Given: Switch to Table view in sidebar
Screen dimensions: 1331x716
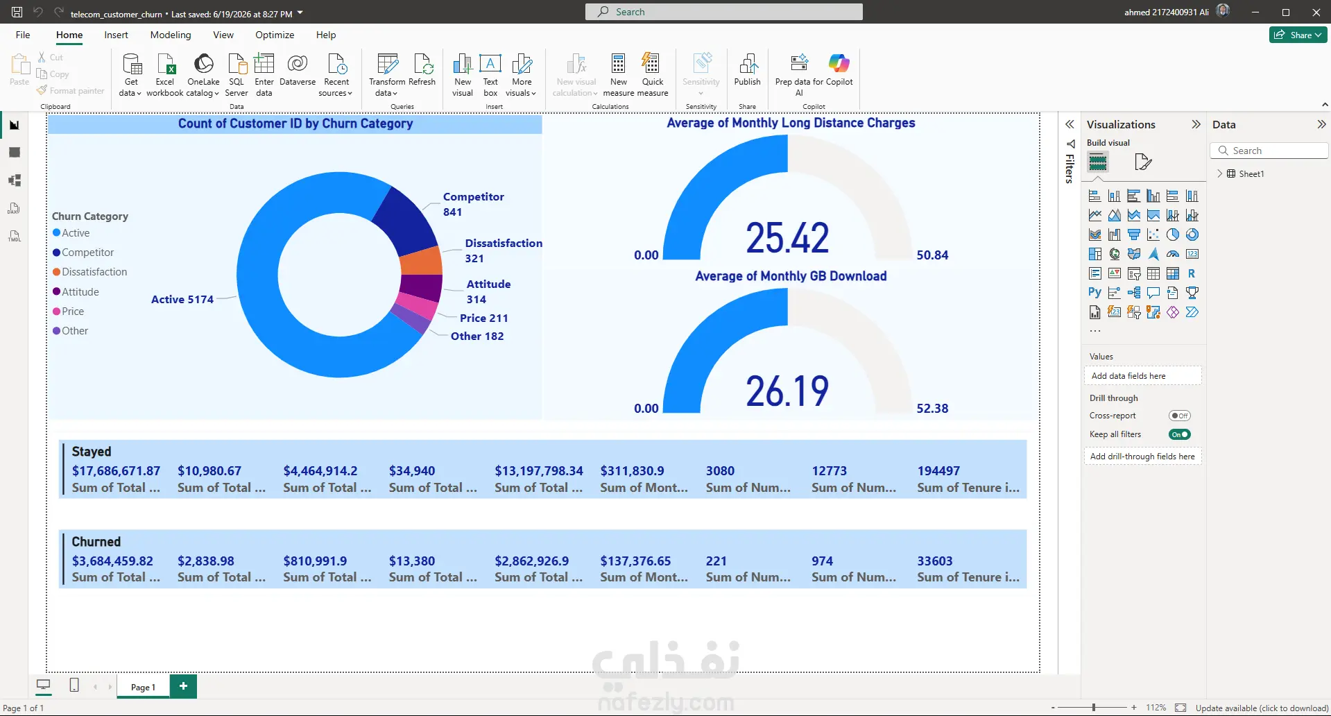Looking at the screenshot, I should 15,153.
